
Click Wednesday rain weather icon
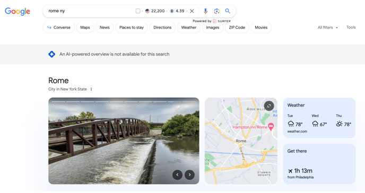(315, 124)
